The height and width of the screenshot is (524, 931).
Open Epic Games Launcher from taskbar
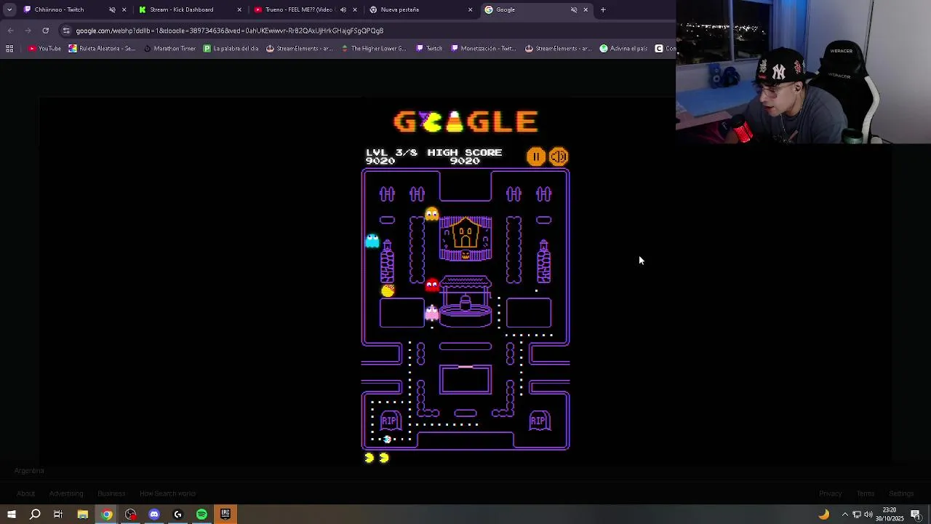(225, 515)
